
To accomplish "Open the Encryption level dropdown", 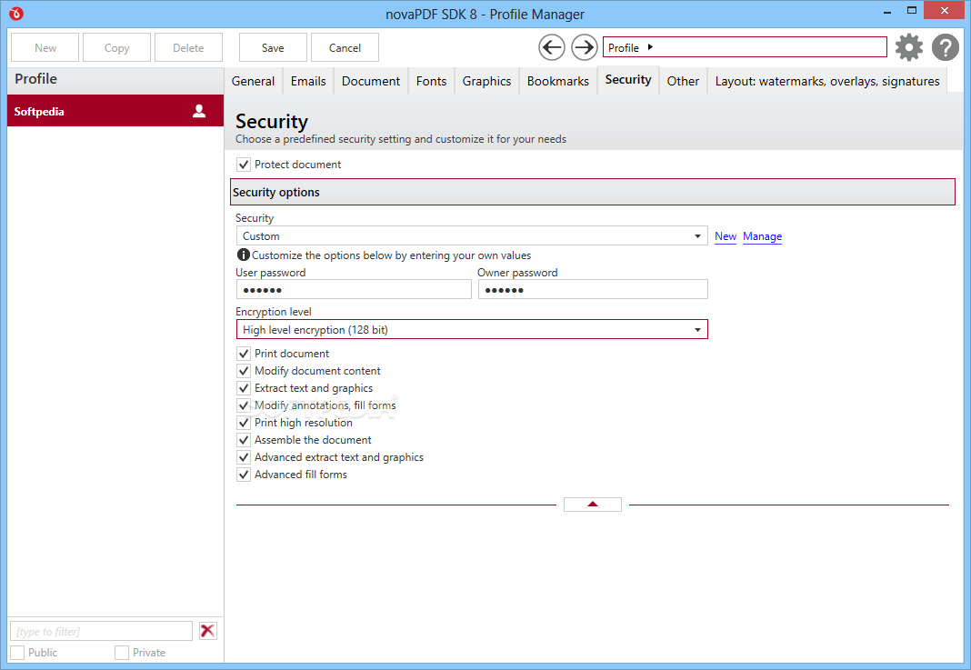I will [x=471, y=329].
